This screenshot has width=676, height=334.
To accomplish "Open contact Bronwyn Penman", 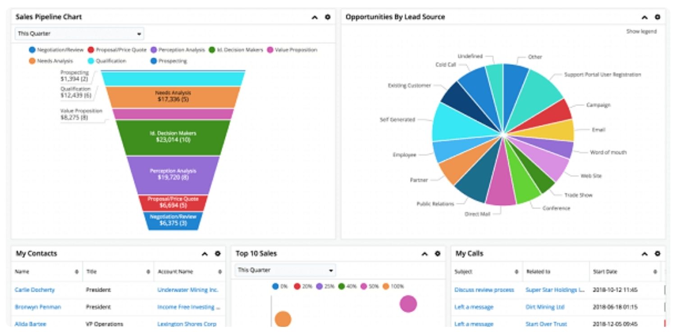I will point(38,307).
